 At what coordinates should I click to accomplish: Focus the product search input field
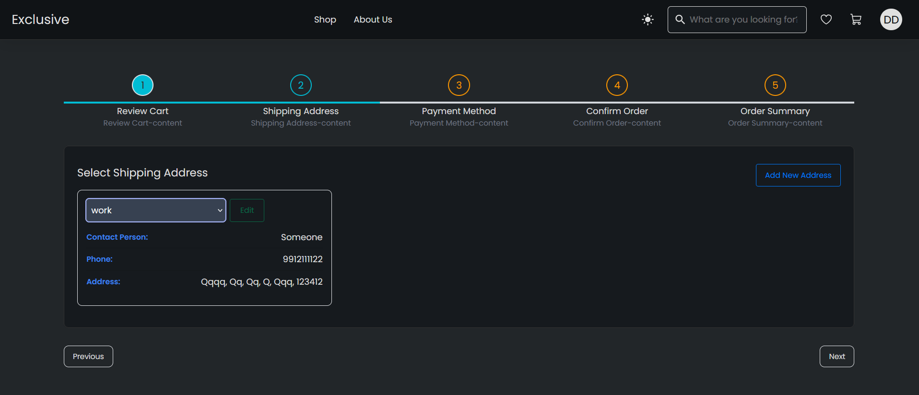click(x=743, y=20)
